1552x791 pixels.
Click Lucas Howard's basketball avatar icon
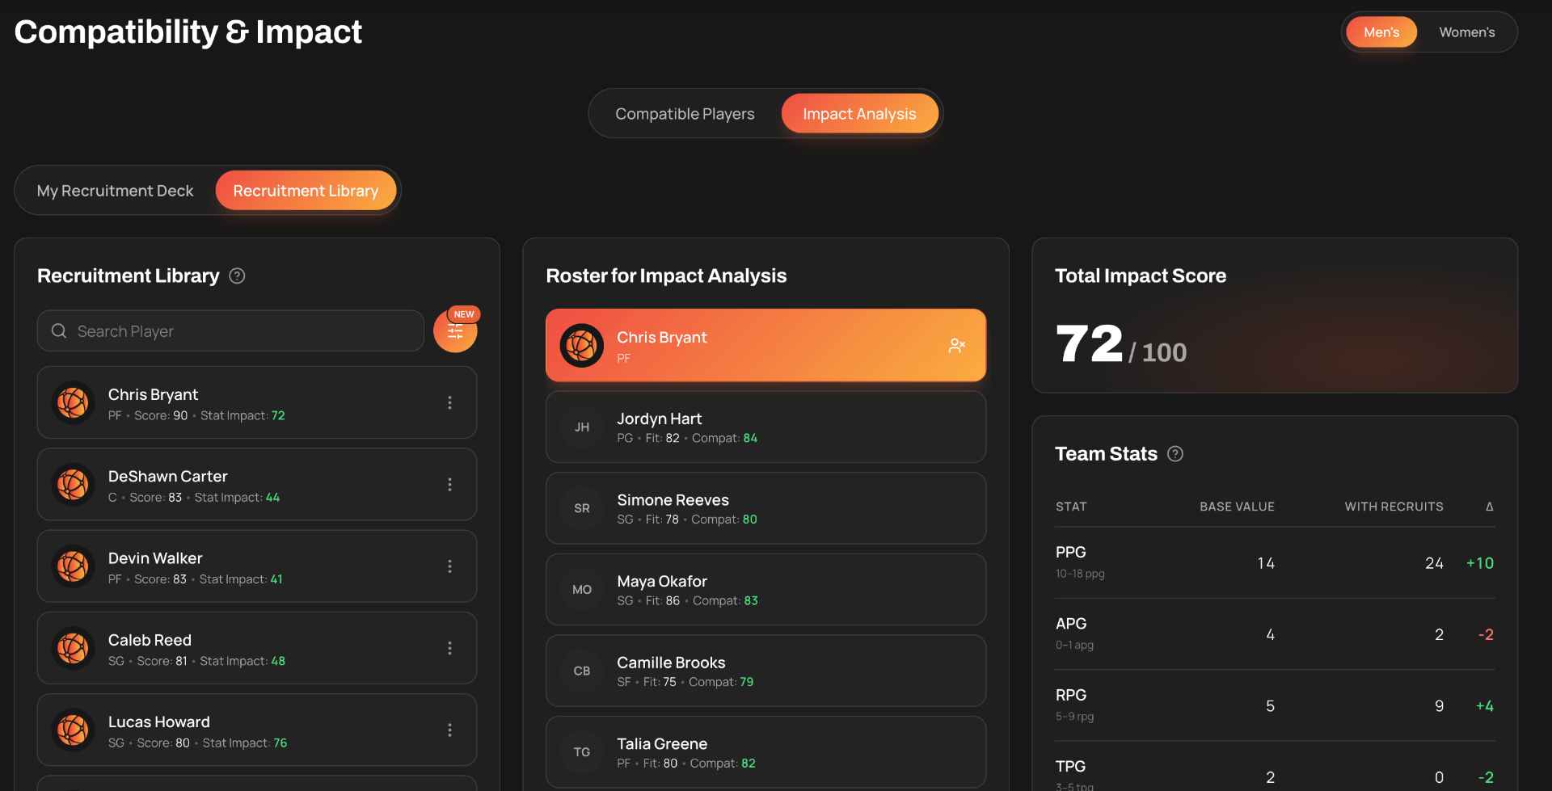(x=74, y=730)
